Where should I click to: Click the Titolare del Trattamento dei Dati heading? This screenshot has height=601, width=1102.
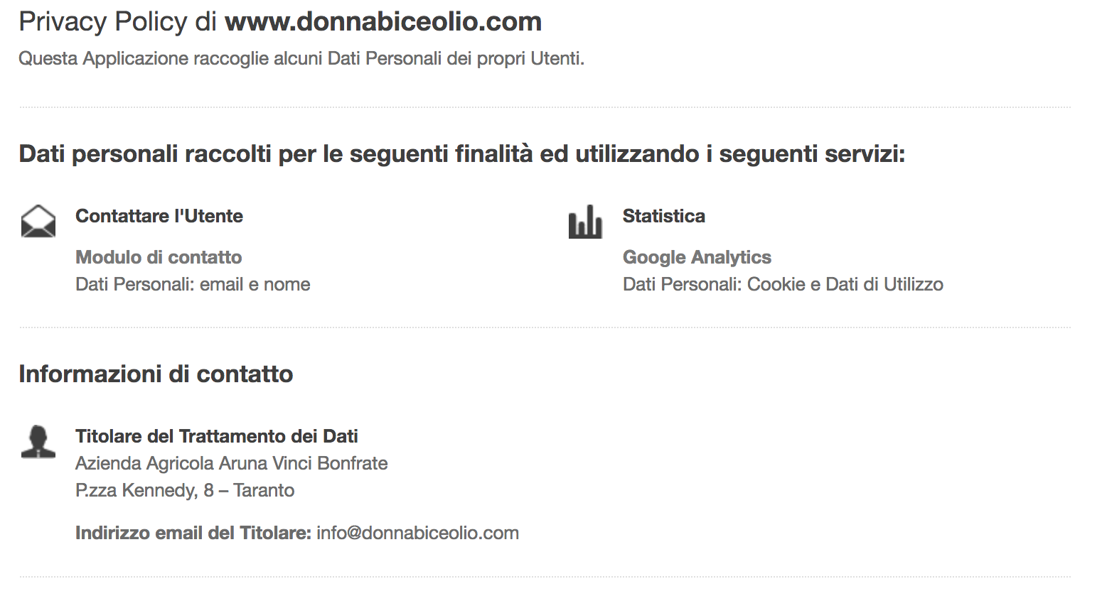coord(217,436)
